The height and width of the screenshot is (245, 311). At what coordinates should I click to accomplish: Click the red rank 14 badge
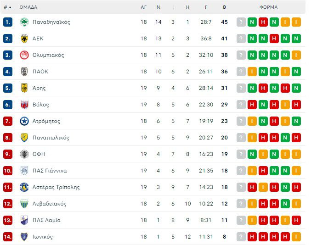tap(8, 237)
